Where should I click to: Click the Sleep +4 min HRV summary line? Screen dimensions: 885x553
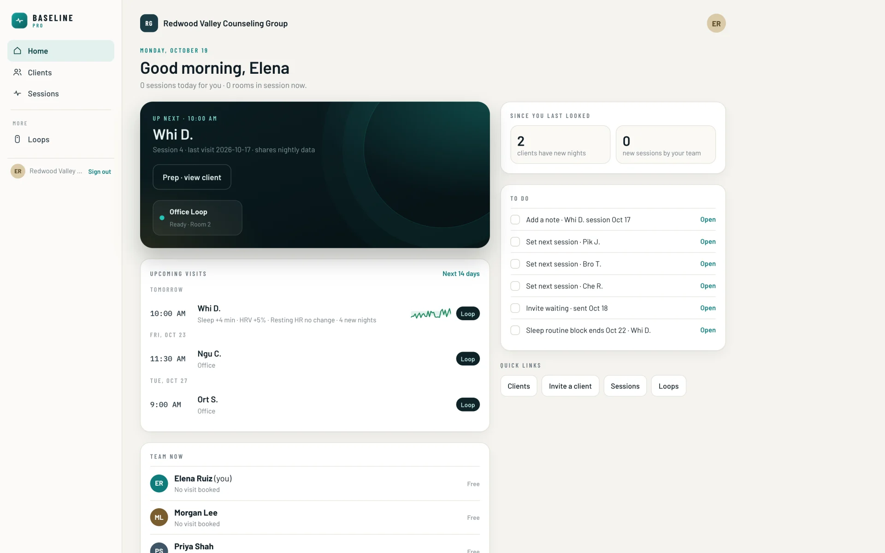(287, 320)
